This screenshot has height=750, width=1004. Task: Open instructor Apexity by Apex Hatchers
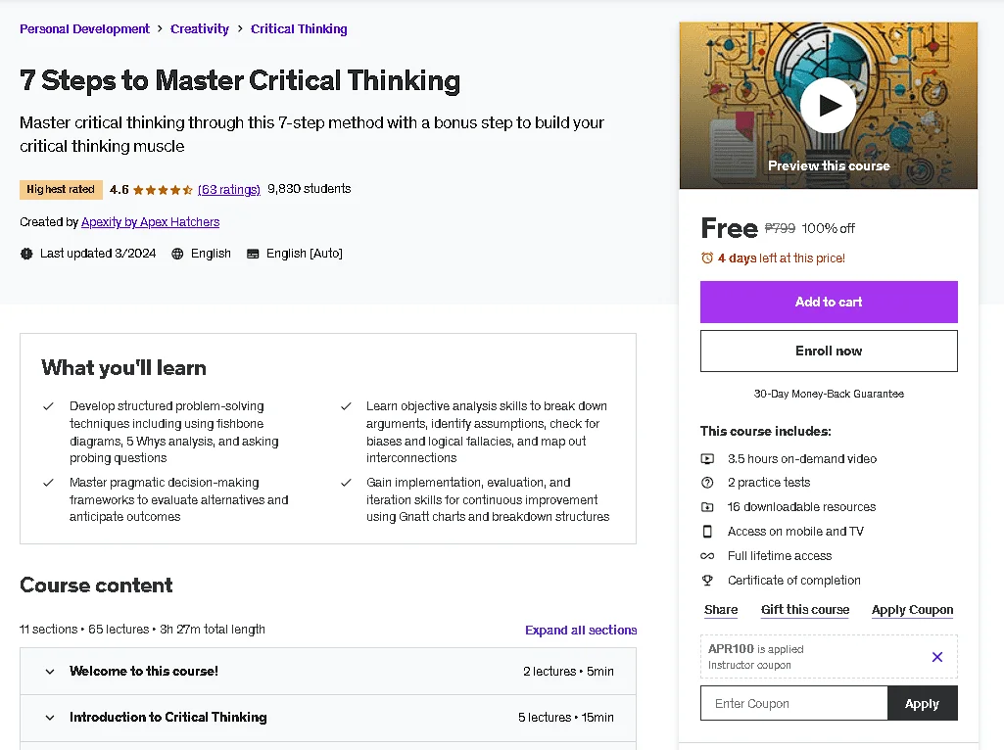[151, 222]
